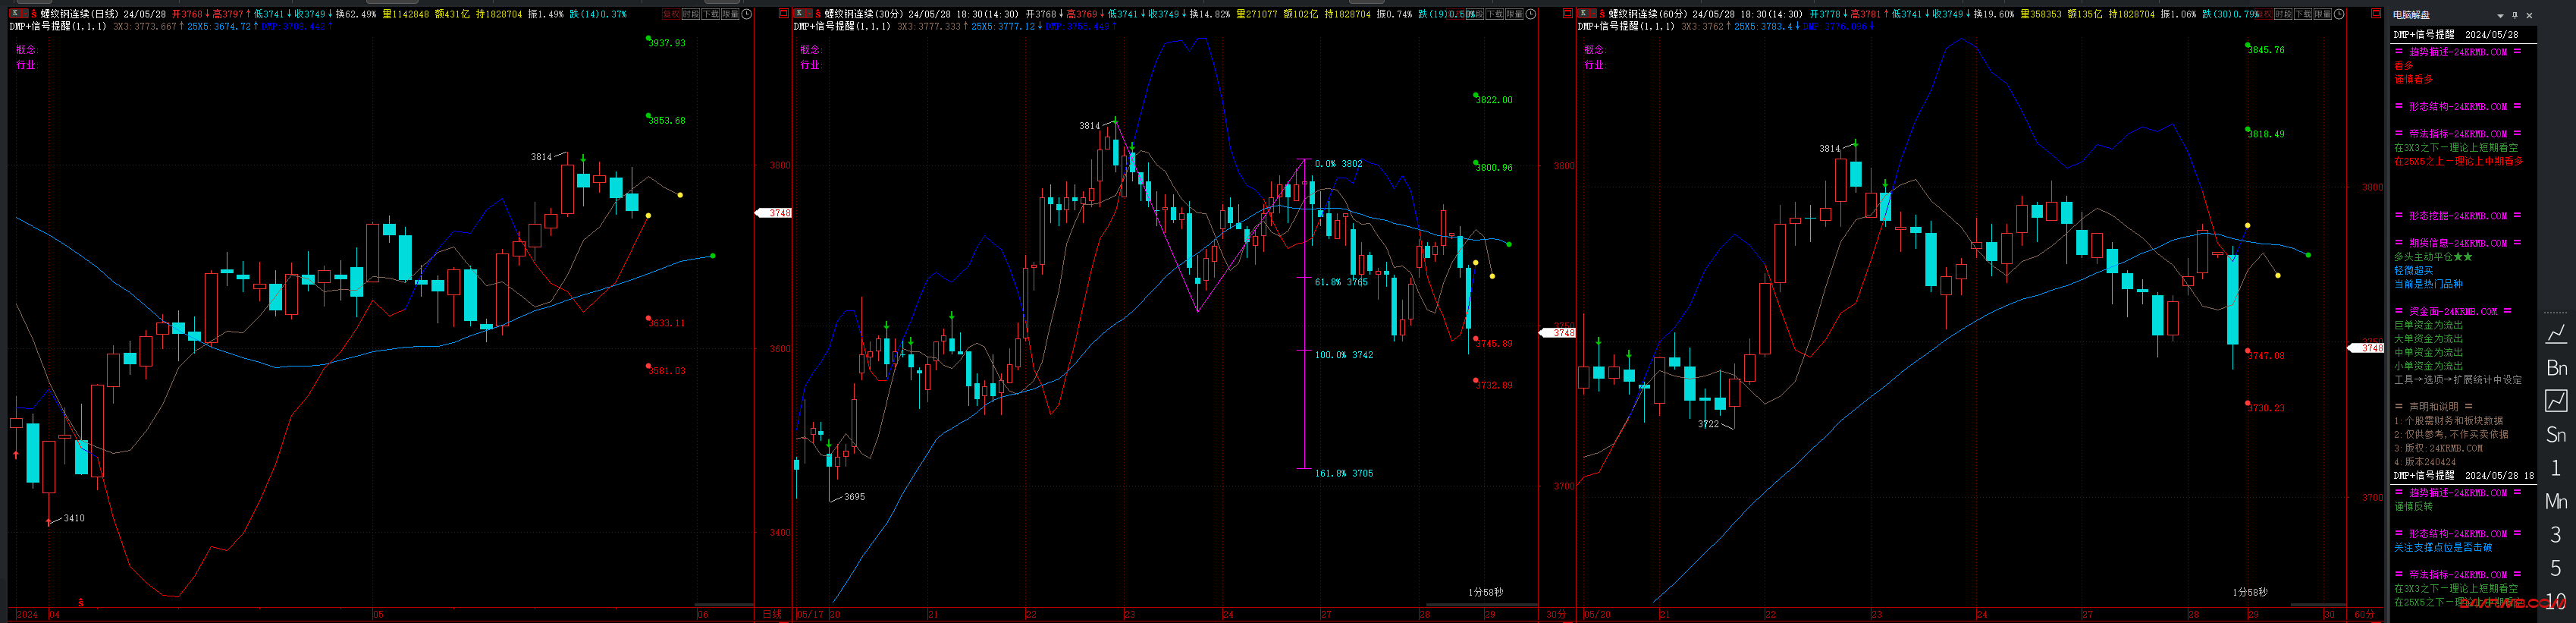
Task: Click the 61.8% 3765 Fibonacci label
Action: coord(1341,282)
